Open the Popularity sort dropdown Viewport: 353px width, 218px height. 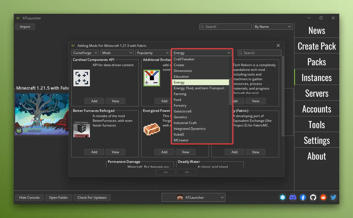point(153,53)
